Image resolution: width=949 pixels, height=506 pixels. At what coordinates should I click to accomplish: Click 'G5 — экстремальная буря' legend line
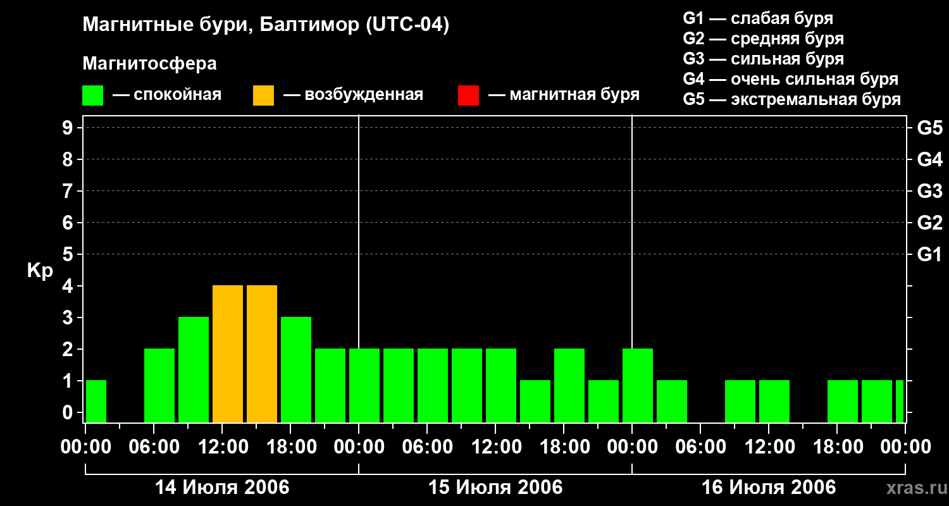pyautogui.click(x=791, y=99)
